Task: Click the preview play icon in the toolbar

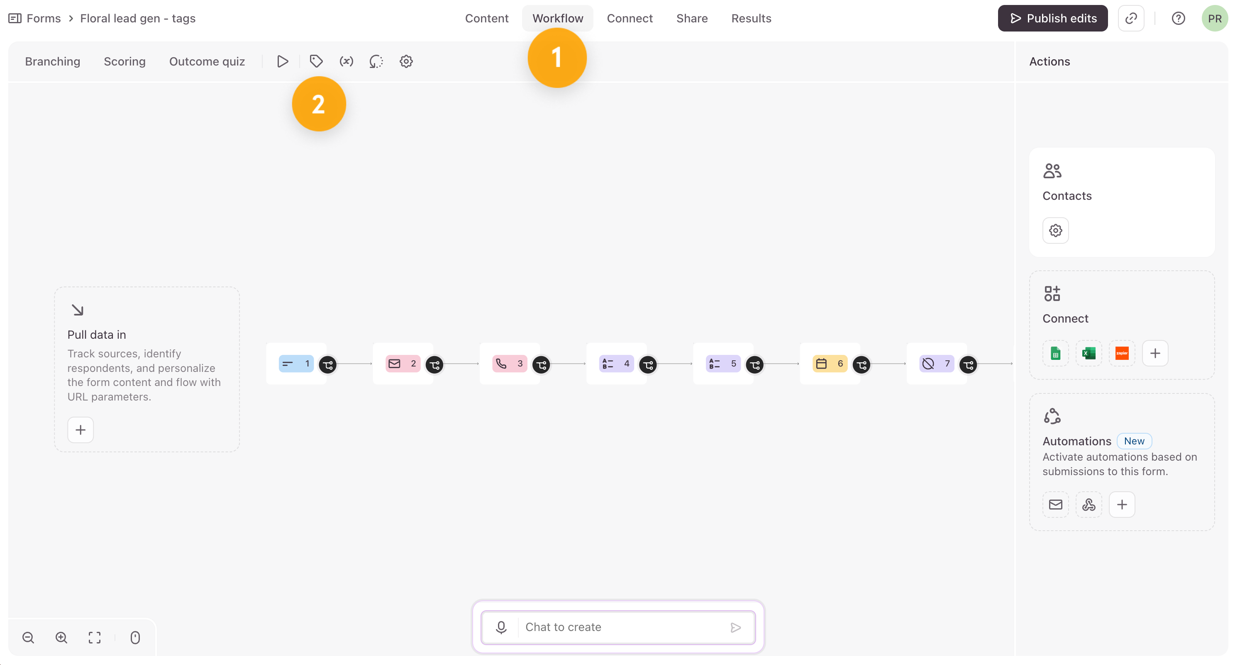Action: coord(282,61)
